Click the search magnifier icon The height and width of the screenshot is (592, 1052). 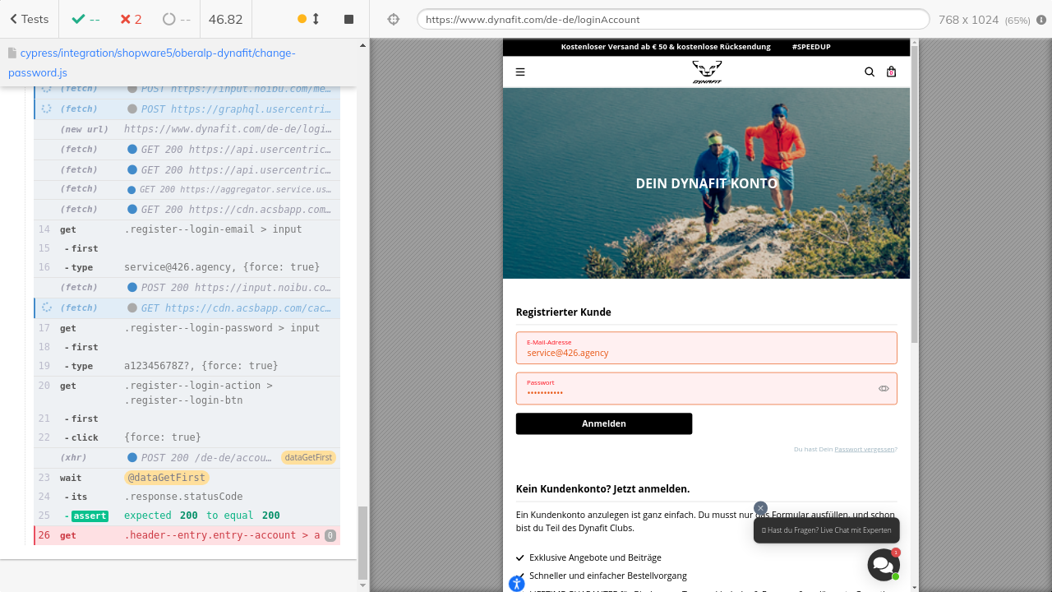(x=870, y=72)
